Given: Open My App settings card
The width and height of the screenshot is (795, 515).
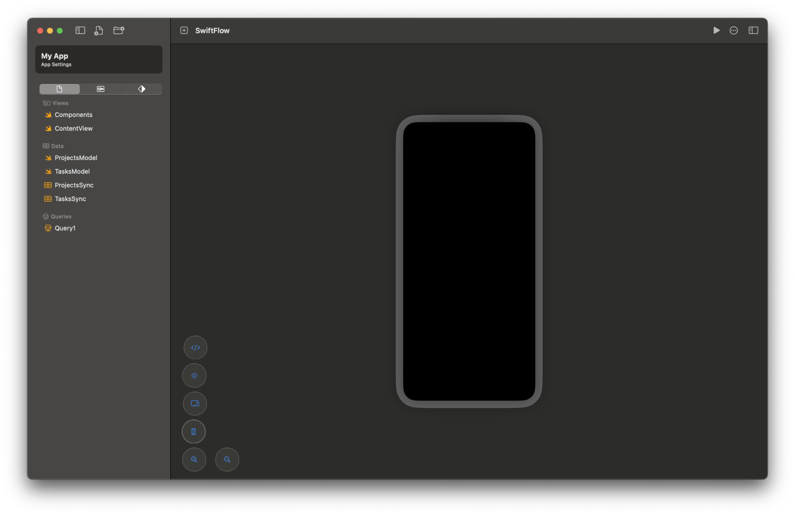Looking at the screenshot, I should click(x=99, y=60).
